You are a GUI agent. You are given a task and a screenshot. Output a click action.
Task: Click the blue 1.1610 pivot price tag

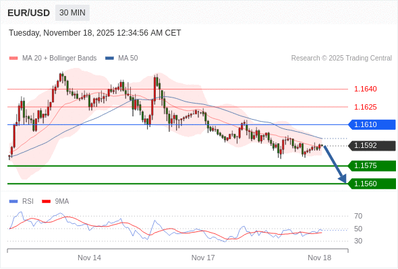point(372,125)
